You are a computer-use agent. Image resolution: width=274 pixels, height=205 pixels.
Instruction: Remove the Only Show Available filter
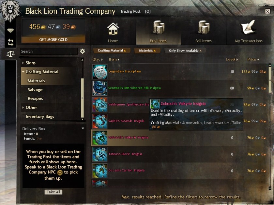(200, 51)
